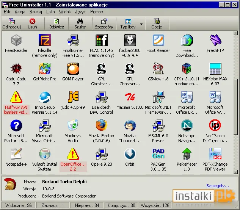Select Microsoft Platform S... icon

(x=16, y=125)
